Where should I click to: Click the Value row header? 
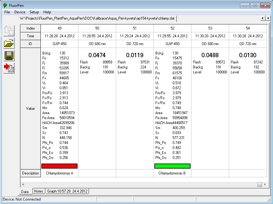pos(31,109)
